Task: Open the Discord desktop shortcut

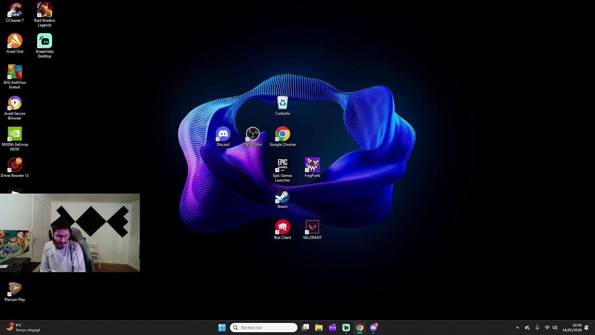Action: click(223, 137)
